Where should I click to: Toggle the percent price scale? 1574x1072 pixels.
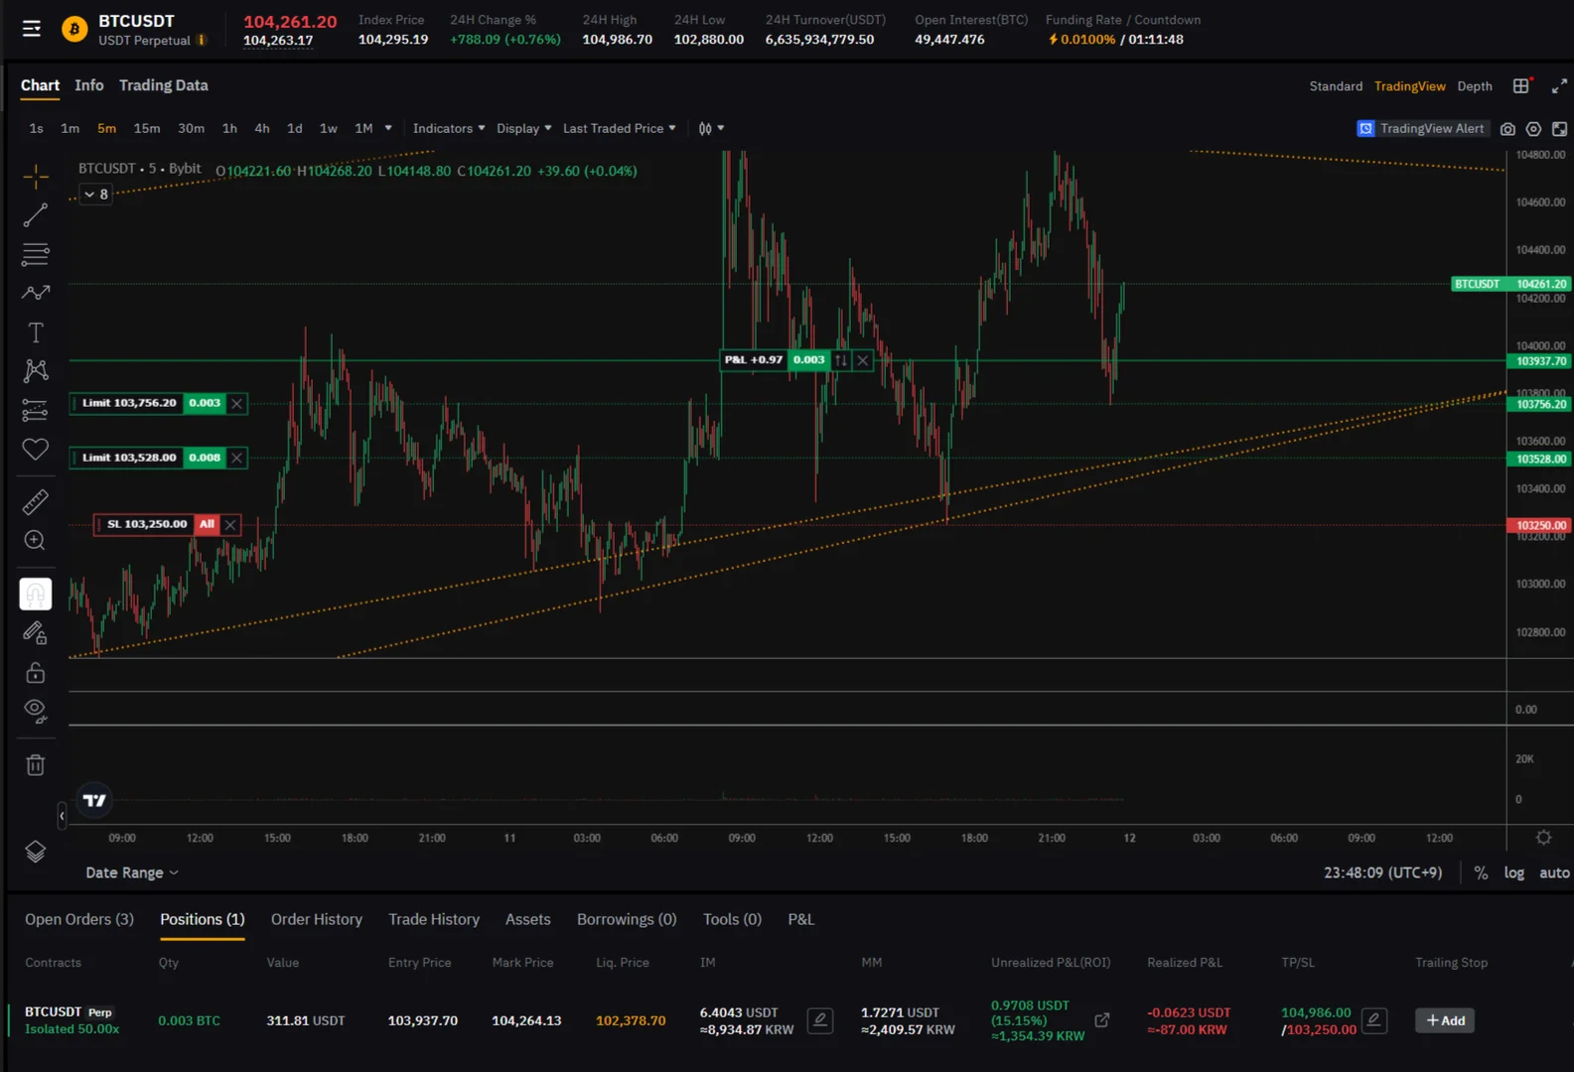tap(1481, 872)
